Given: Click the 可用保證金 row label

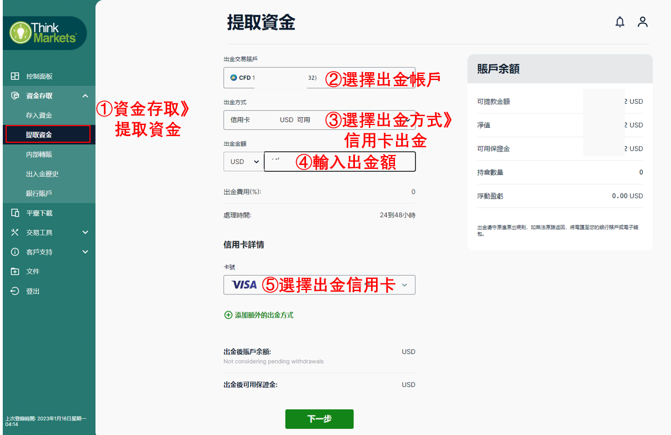Looking at the screenshot, I should [x=493, y=149].
